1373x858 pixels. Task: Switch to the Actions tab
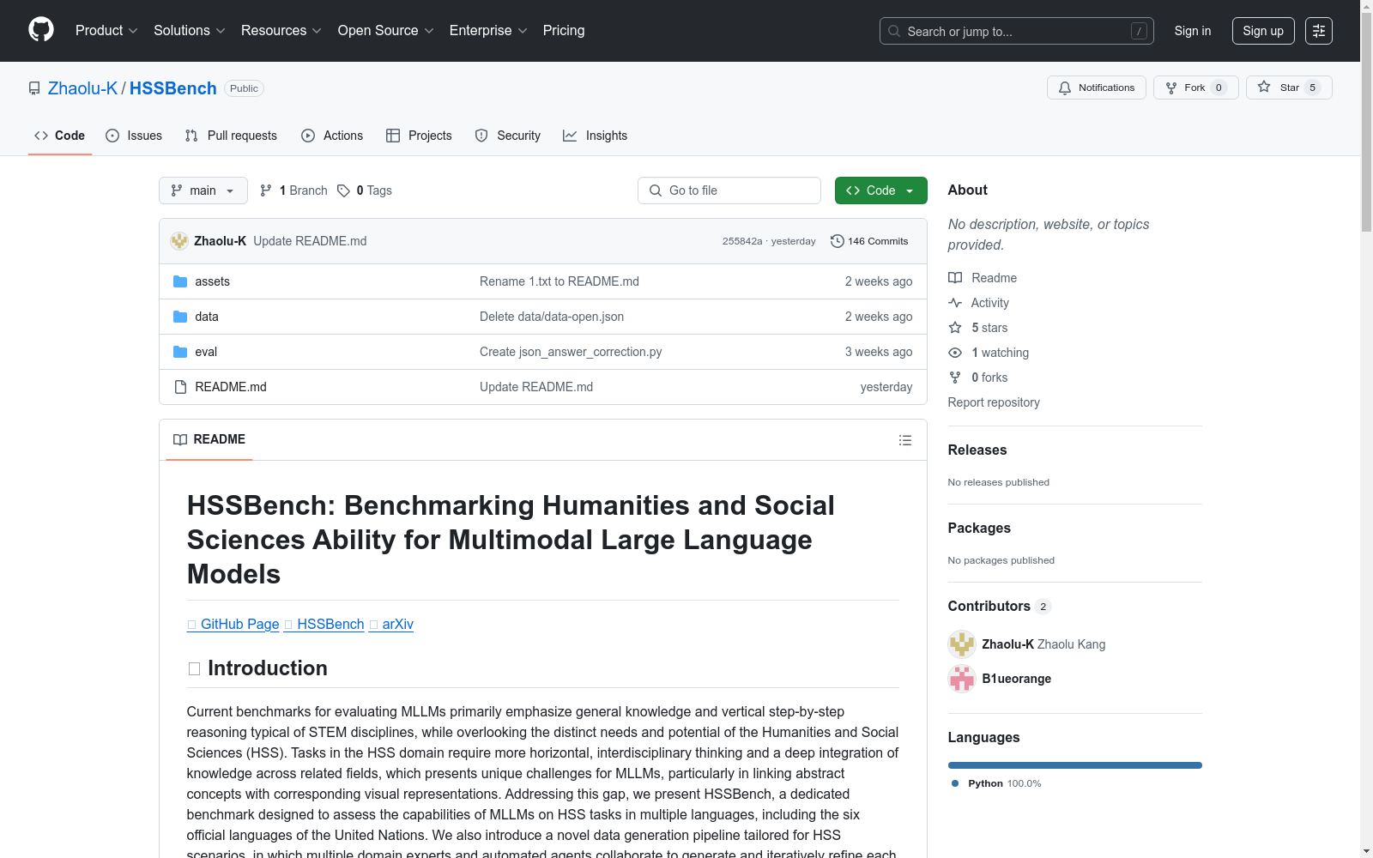coord(332,136)
